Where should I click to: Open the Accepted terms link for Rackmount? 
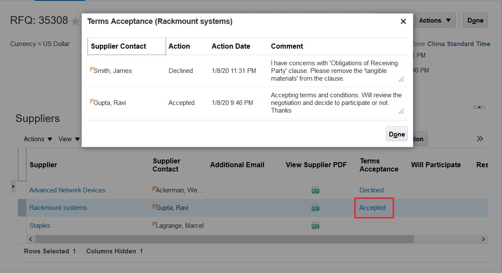click(x=372, y=208)
